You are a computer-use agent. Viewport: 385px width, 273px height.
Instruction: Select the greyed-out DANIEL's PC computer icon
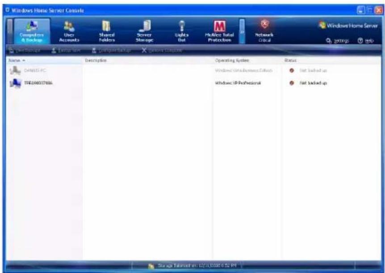[15, 70]
